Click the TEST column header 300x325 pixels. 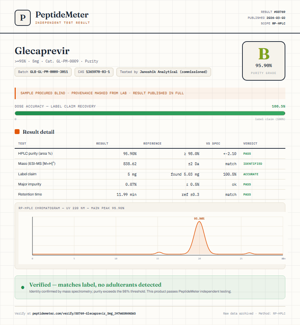pyautogui.click(x=22, y=143)
